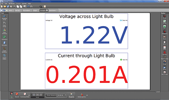The image size is (169, 100).
Task: Open the Workbook menu
Action: pyautogui.click(x=11, y=3)
